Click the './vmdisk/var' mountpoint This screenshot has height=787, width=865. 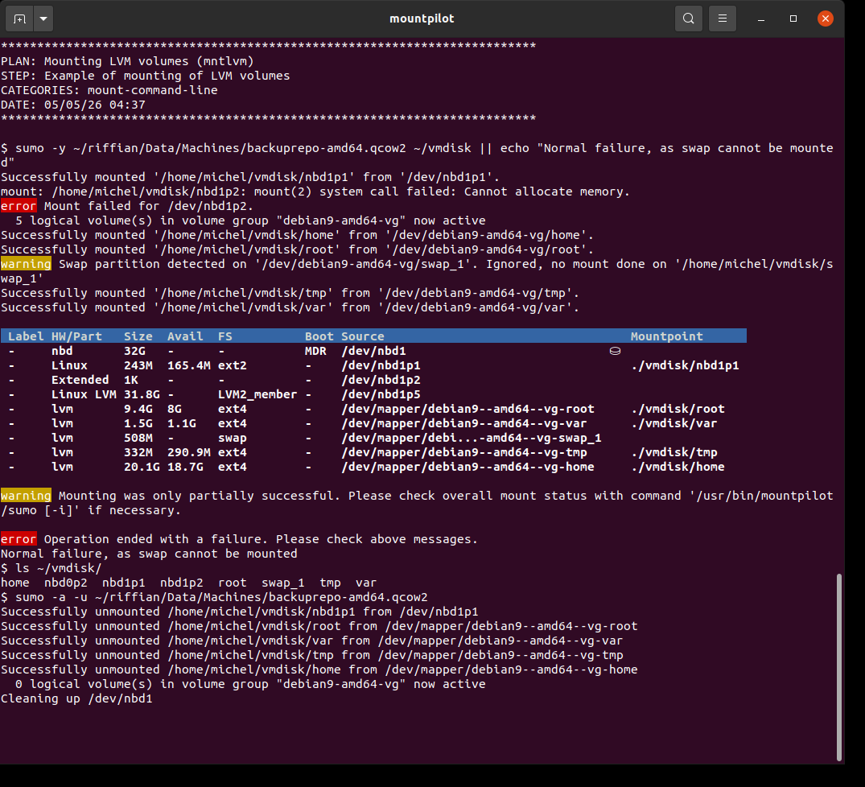pos(674,423)
